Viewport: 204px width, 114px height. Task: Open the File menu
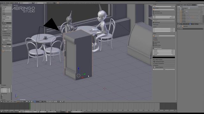(x=4, y=3)
